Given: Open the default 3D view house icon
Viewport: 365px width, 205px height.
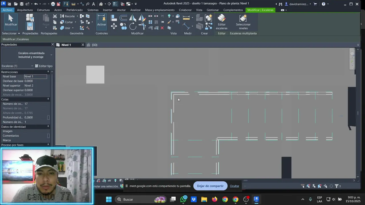Looking at the screenshot, I should coord(101,4).
